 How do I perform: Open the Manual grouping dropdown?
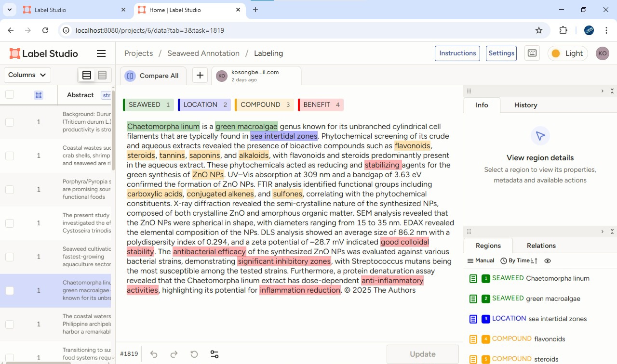coord(481,260)
